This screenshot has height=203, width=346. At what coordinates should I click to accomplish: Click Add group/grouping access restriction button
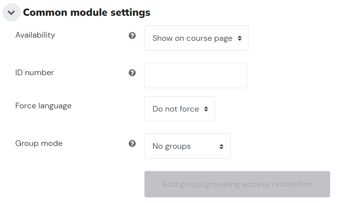click(x=237, y=184)
